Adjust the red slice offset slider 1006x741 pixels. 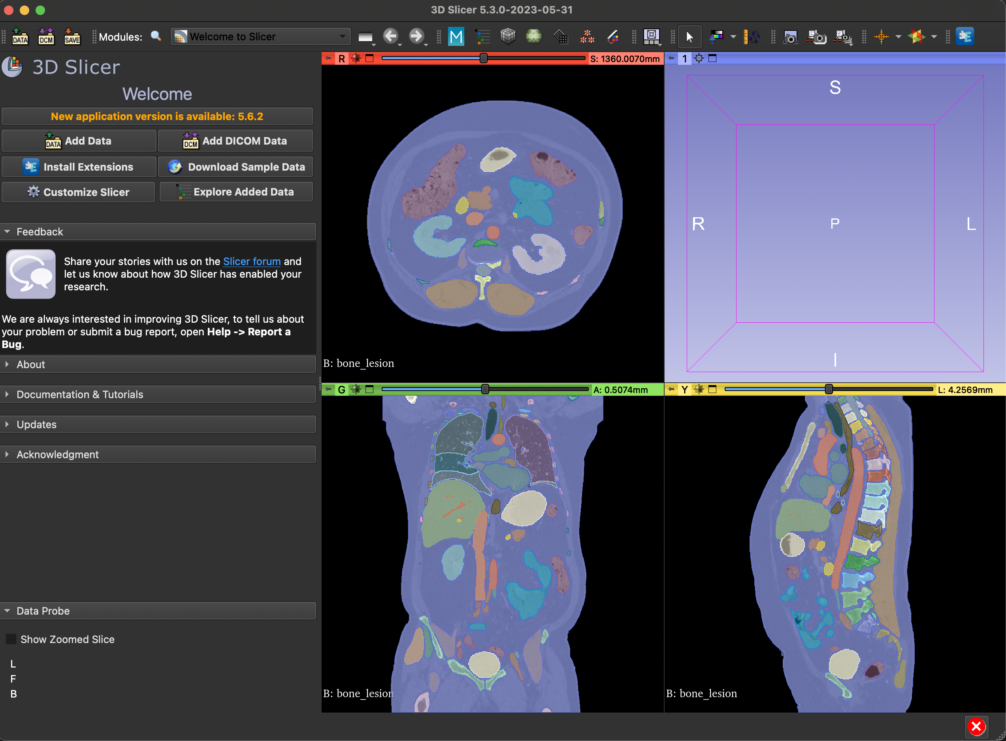click(484, 58)
